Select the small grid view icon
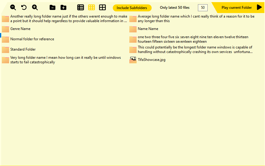The image size is (265, 166). coord(91,8)
